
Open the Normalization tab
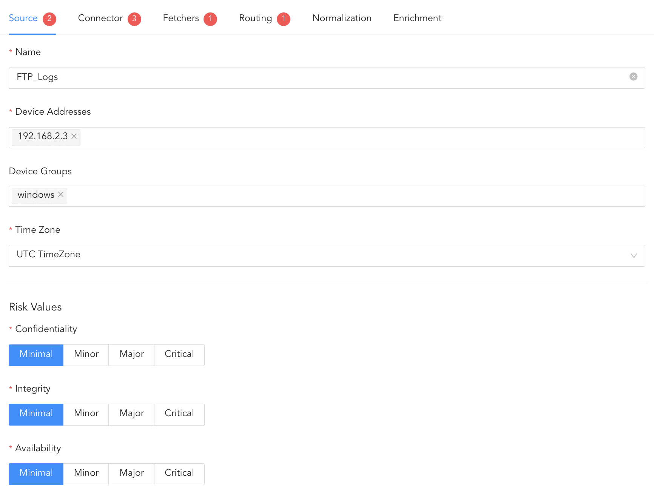pyautogui.click(x=342, y=18)
